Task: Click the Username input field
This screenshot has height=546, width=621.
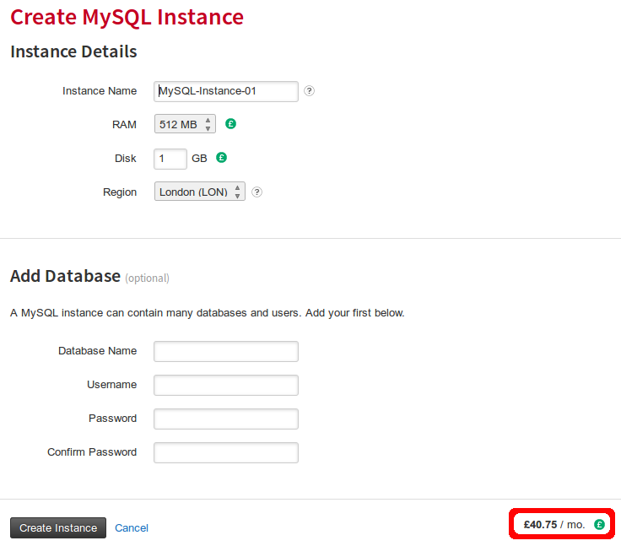Action: (x=226, y=385)
